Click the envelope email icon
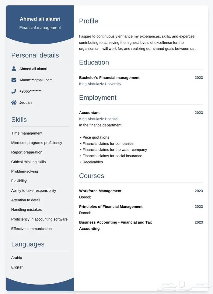Viewport: 213px width, 294px height. pos(14,80)
